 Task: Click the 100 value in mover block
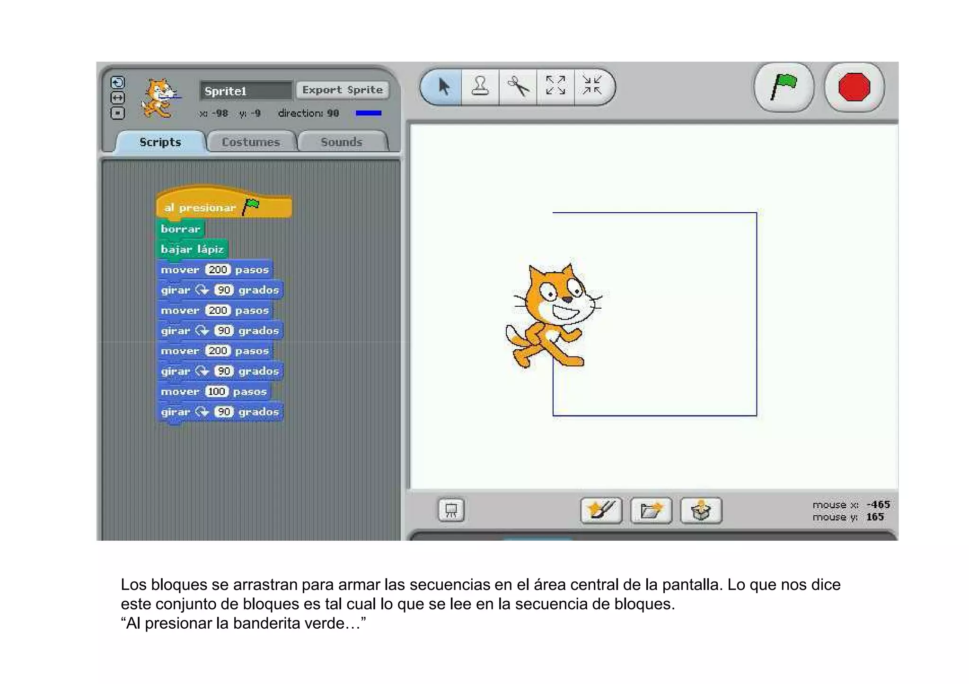pyautogui.click(x=217, y=391)
